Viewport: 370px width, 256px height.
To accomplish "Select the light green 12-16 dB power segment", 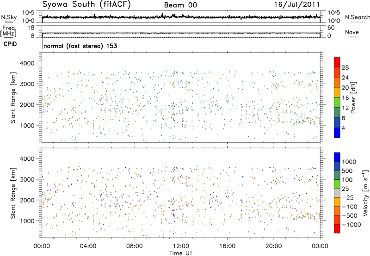I will coord(337,102).
